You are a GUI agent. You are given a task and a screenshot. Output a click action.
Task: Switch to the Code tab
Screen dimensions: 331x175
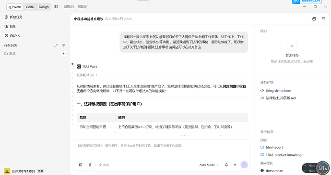point(30,7)
